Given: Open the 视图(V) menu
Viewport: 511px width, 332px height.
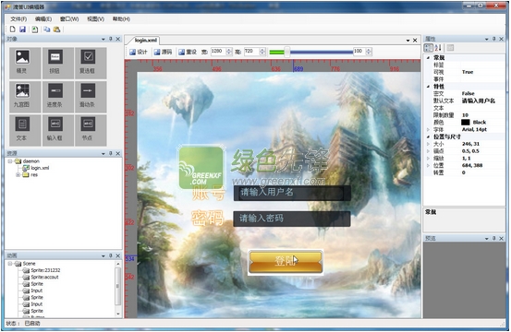Looking at the screenshot, I should [95, 19].
